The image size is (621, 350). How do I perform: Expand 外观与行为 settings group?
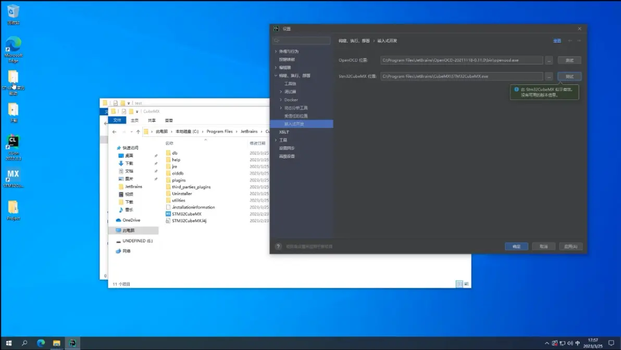(276, 51)
